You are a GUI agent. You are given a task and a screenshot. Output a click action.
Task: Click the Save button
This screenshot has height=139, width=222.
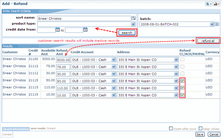(200, 134)
